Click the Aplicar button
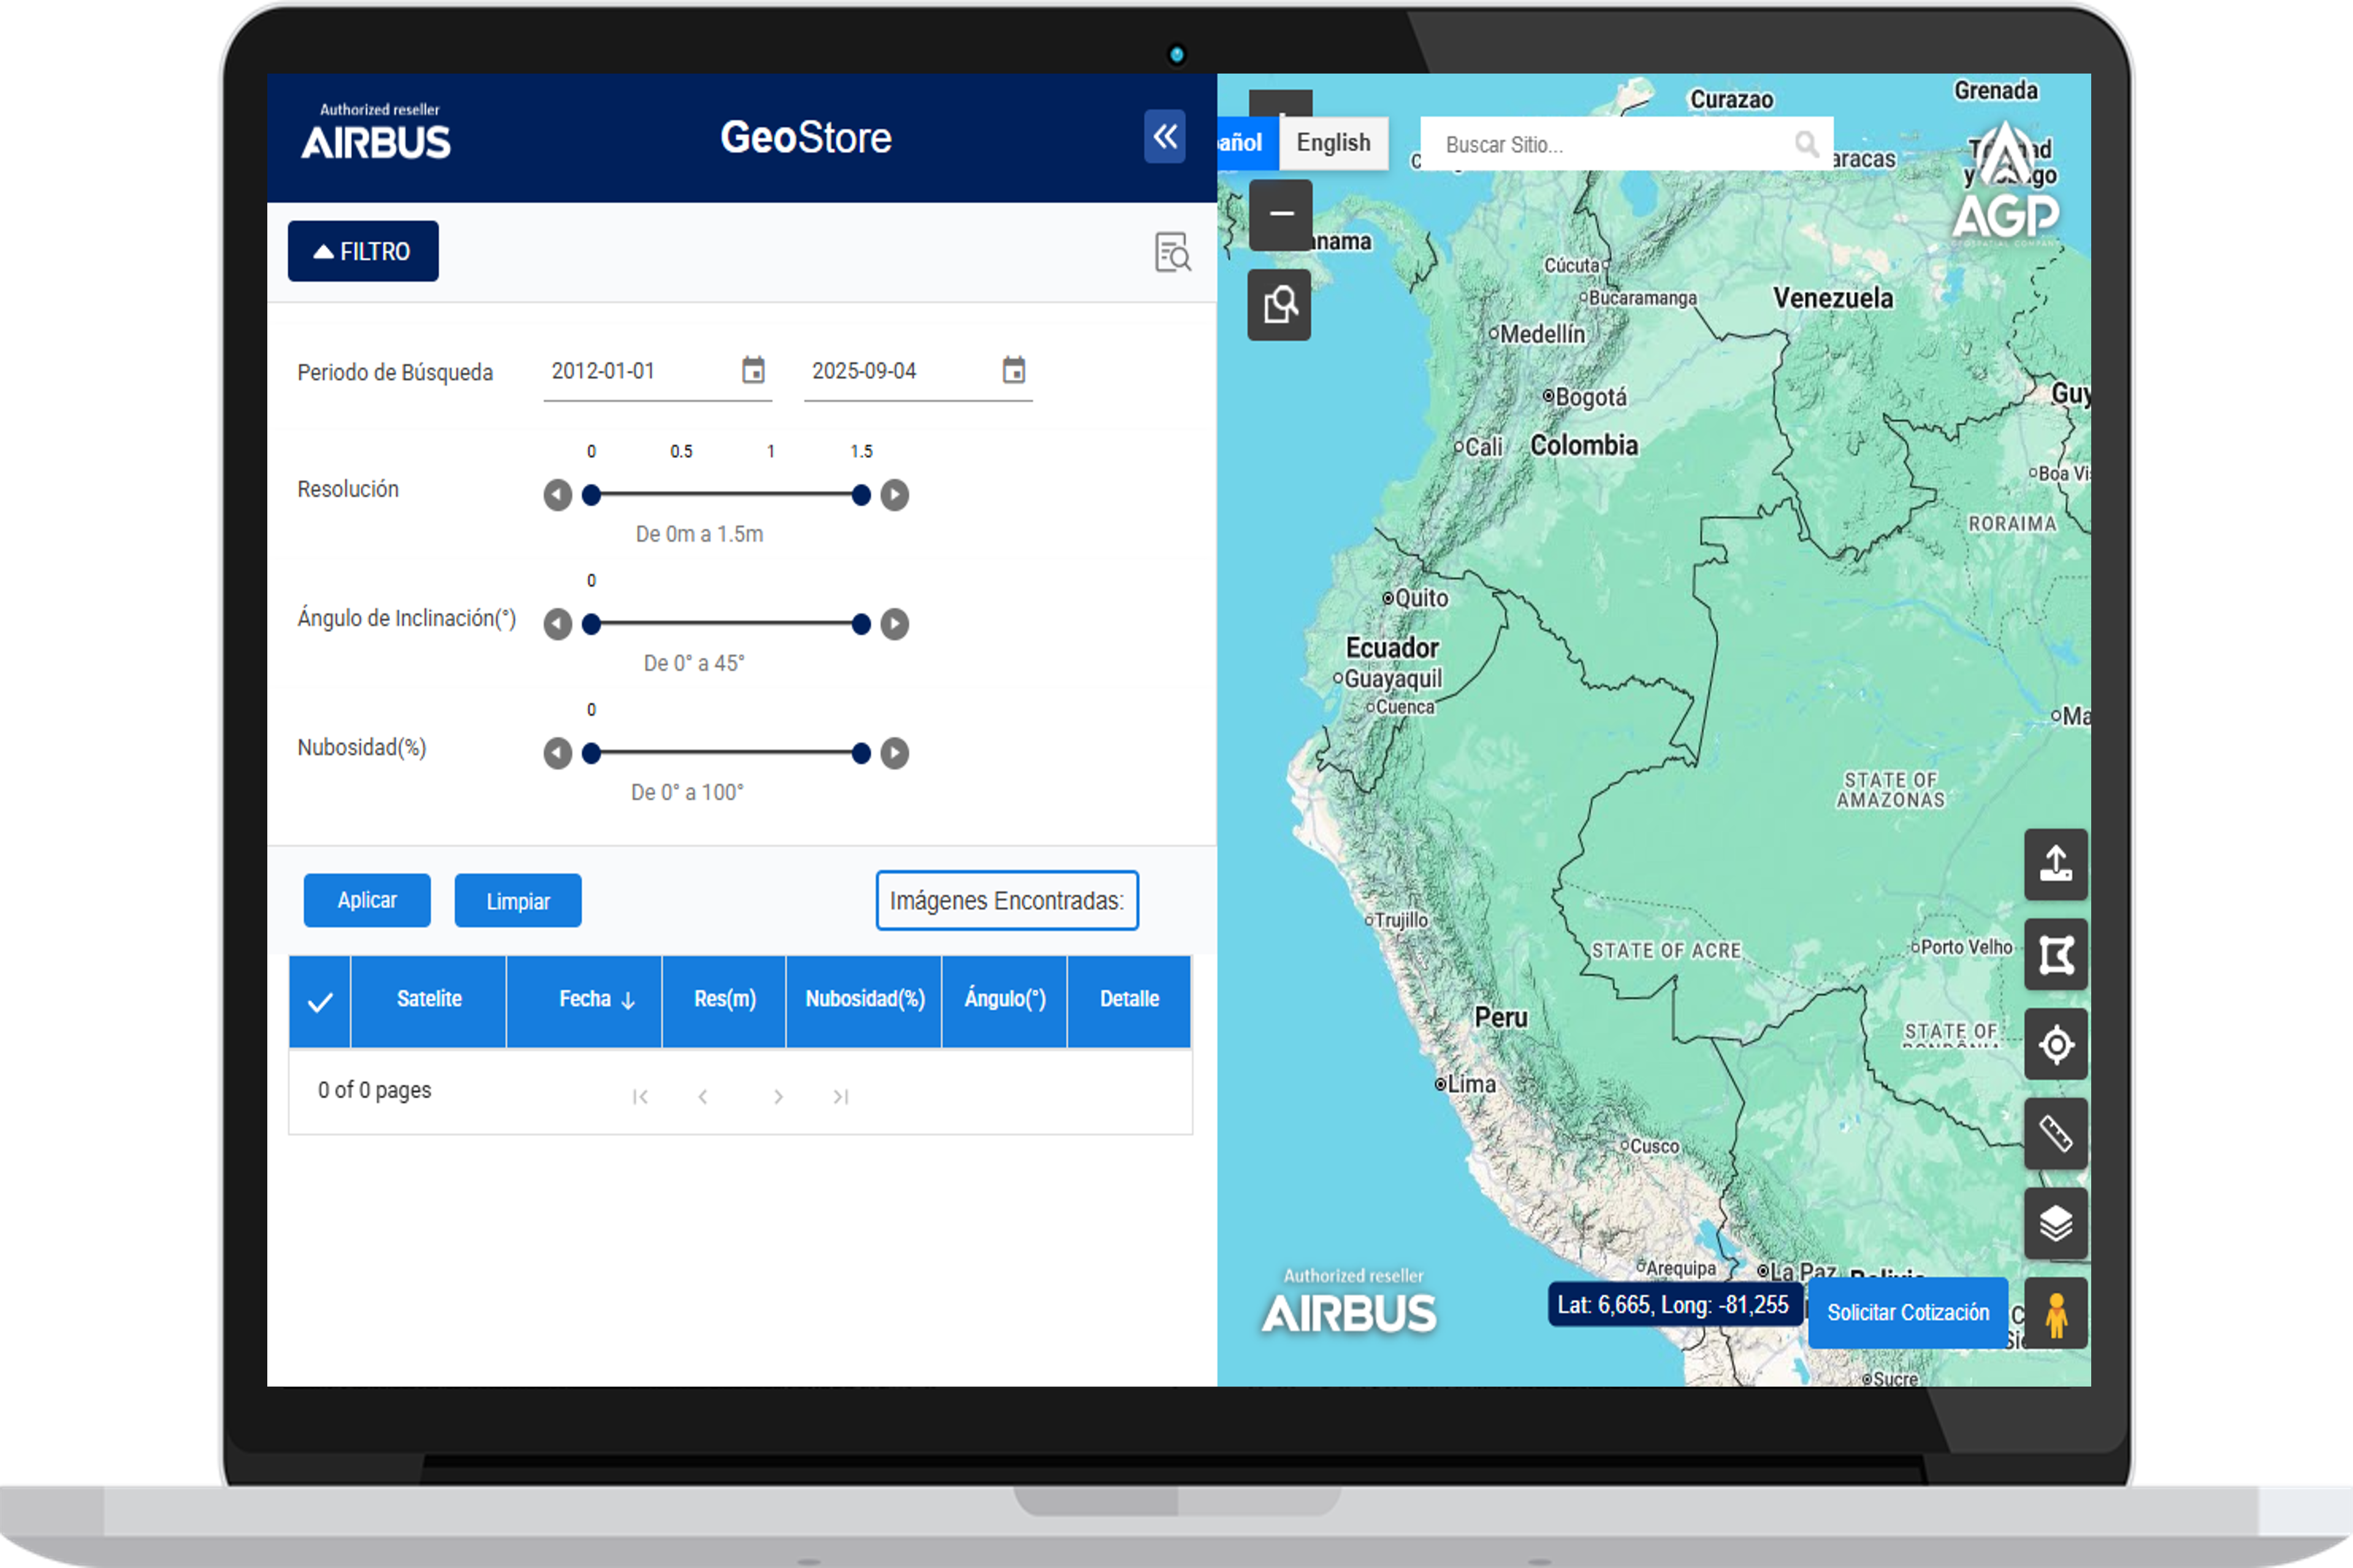The width and height of the screenshot is (2353, 1568). point(367,900)
